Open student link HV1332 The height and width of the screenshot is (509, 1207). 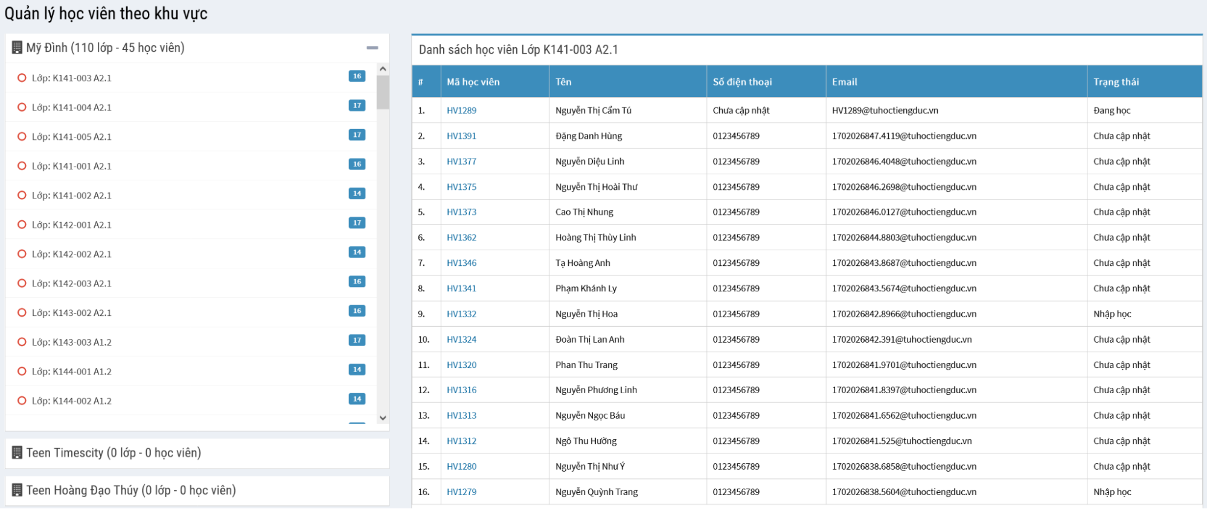click(x=461, y=314)
